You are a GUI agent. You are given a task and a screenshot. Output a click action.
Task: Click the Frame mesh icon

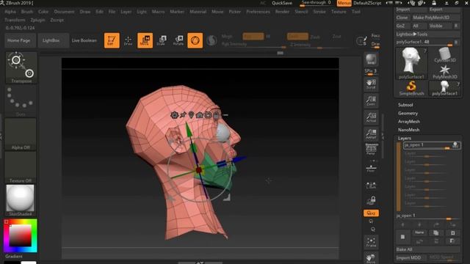(x=371, y=242)
